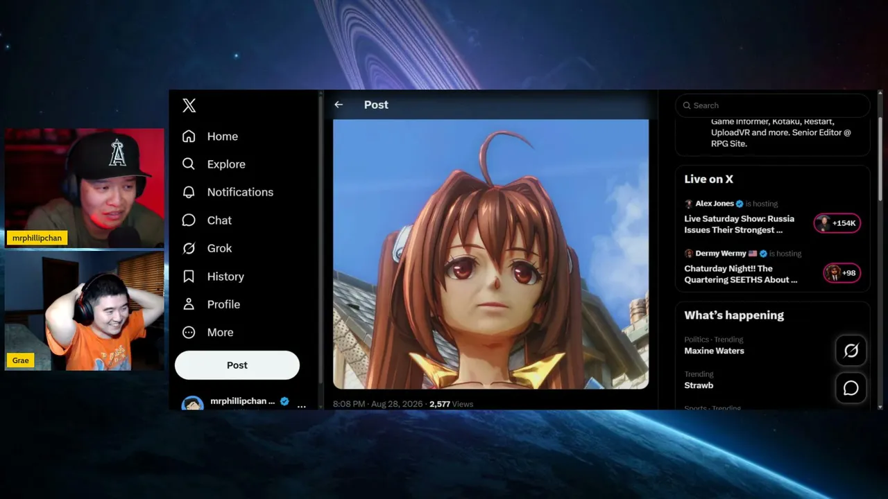Click the post timestamp 8:08 PM Aug 28, 2026
The width and height of the screenshot is (888, 499).
(x=378, y=404)
